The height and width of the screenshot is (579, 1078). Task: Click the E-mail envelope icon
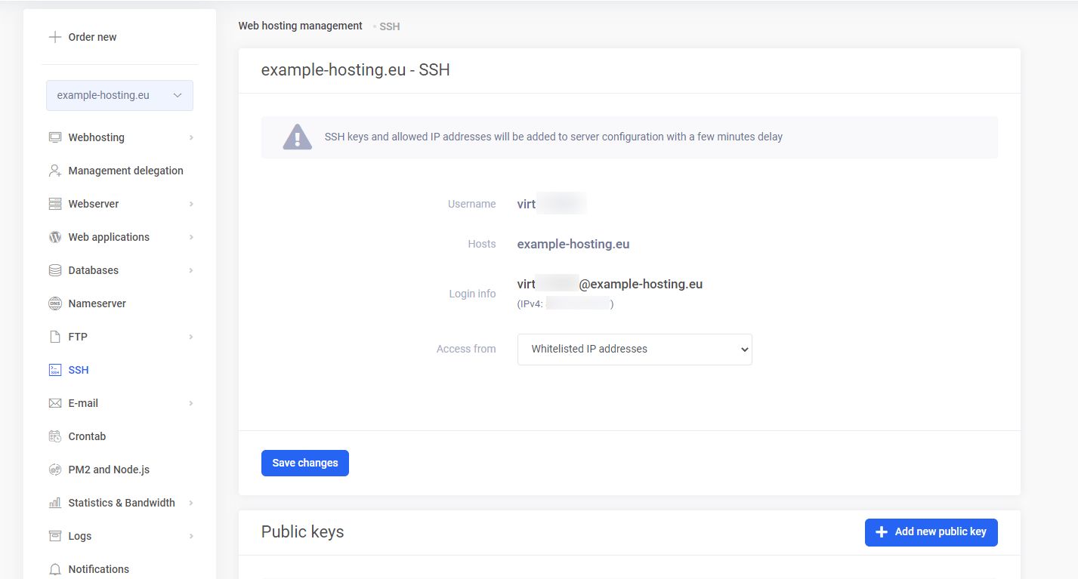coord(55,403)
